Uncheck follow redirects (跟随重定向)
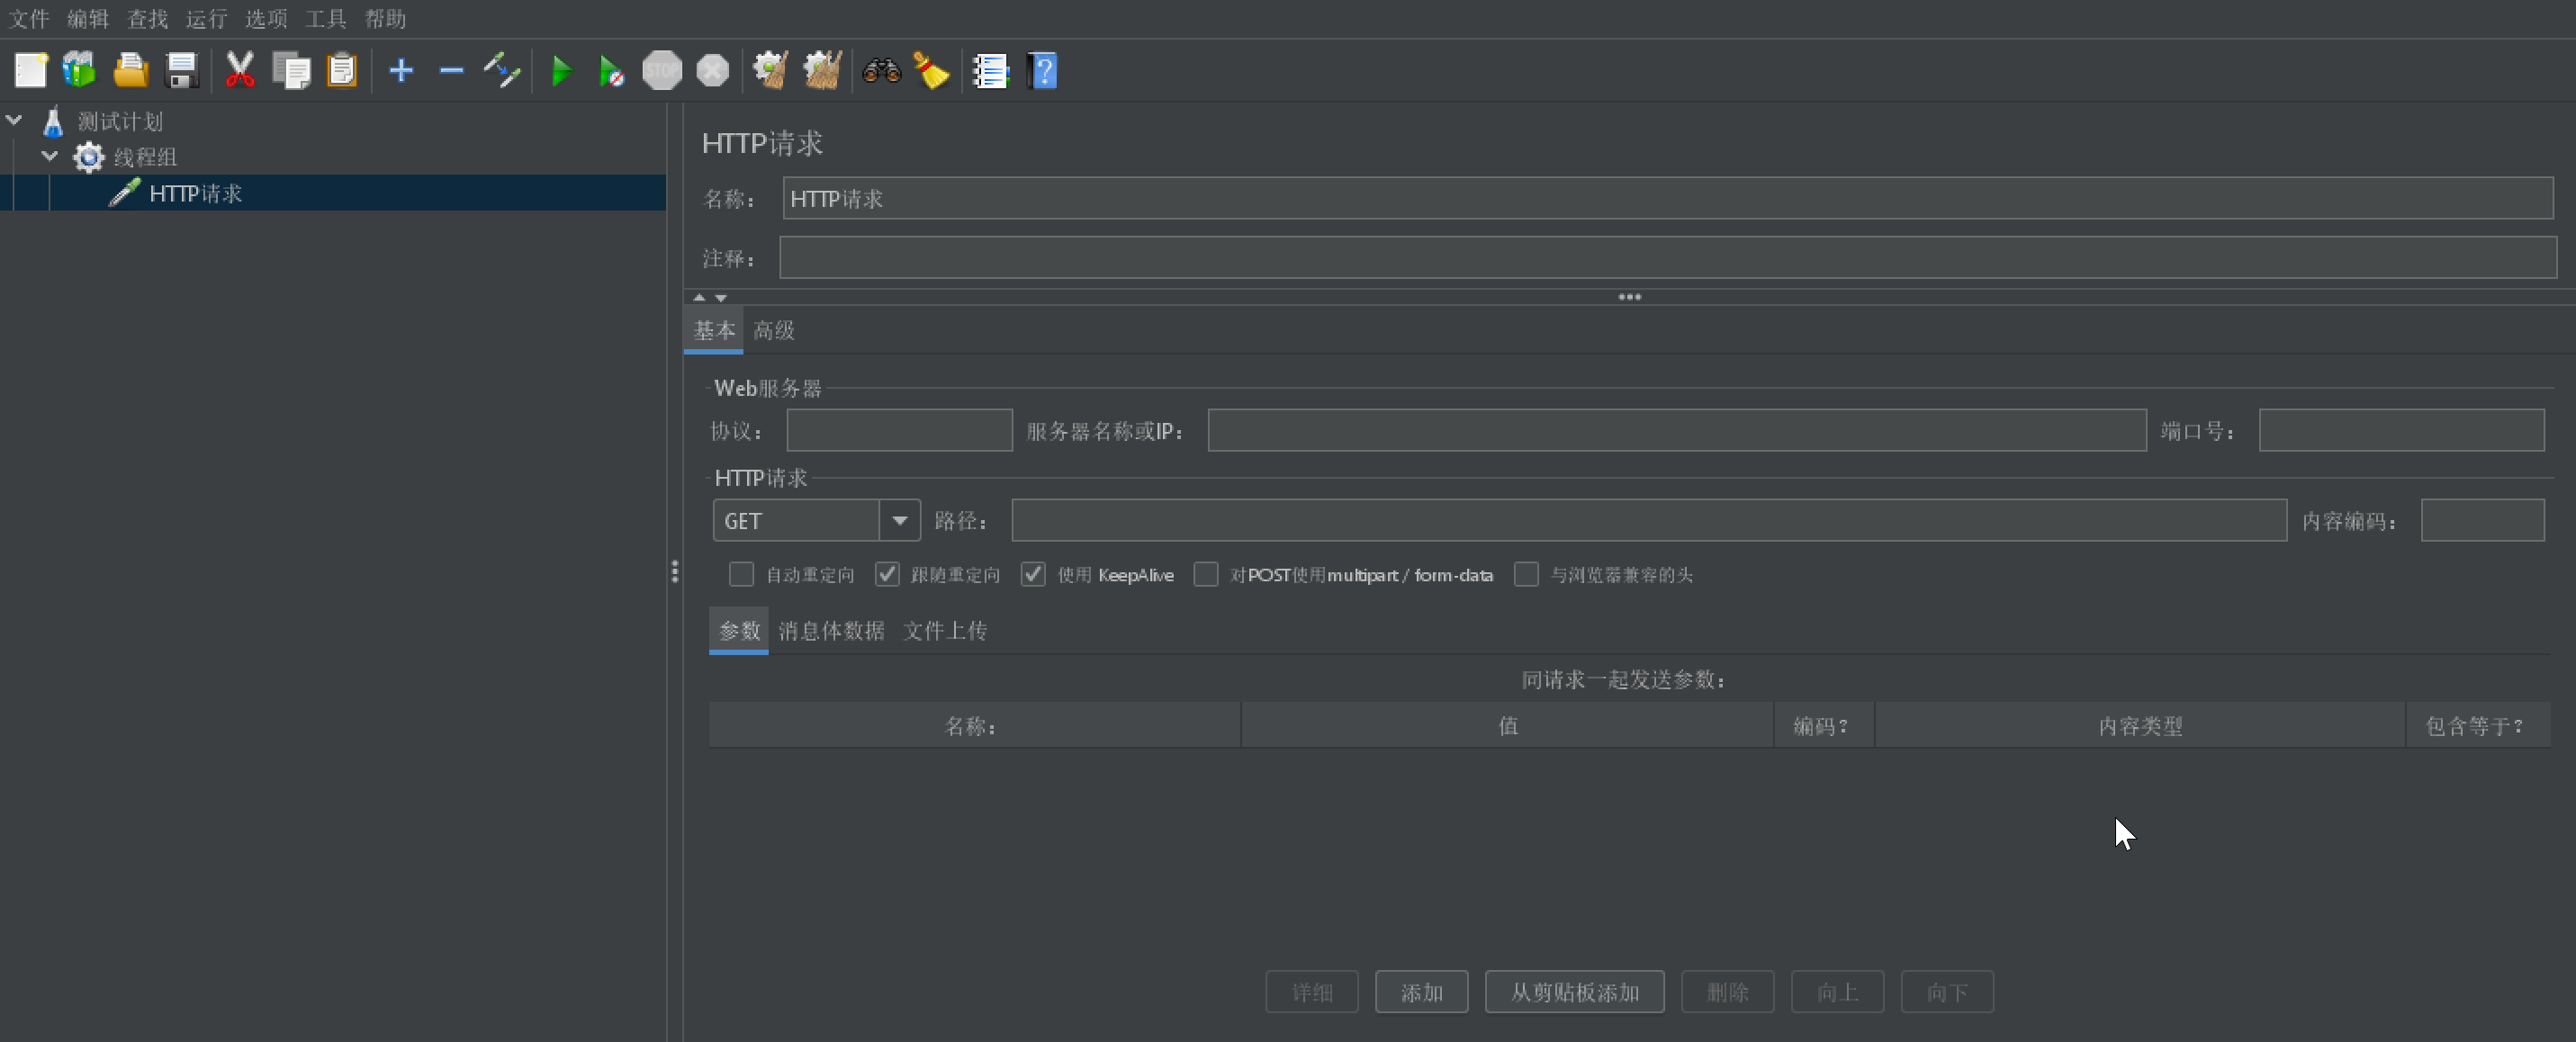2576x1042 pixels. [887, 574]
